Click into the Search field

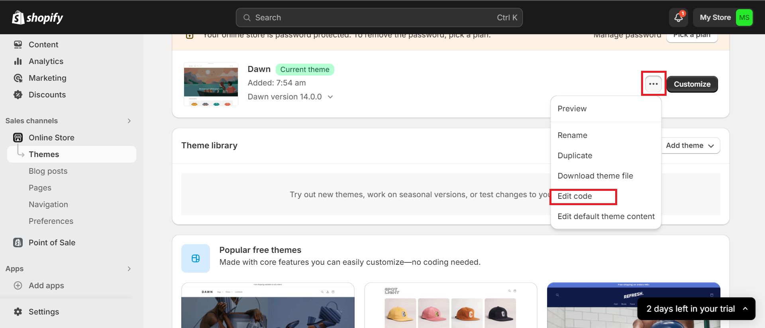[x=379, y=17]
